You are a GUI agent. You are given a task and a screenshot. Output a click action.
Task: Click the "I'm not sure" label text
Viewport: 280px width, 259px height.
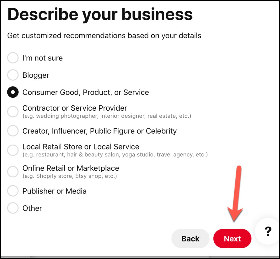pos(42,58)
